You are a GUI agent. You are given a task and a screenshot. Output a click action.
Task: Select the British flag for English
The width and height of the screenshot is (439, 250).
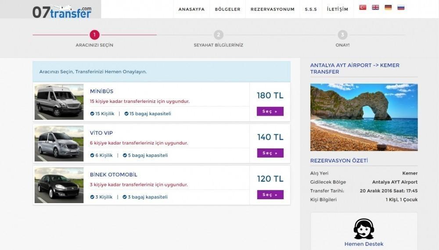coord(375,7)
